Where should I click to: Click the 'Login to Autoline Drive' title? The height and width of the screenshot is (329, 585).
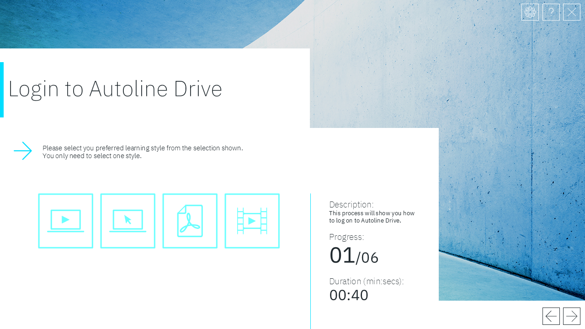[x=115, y=89]
